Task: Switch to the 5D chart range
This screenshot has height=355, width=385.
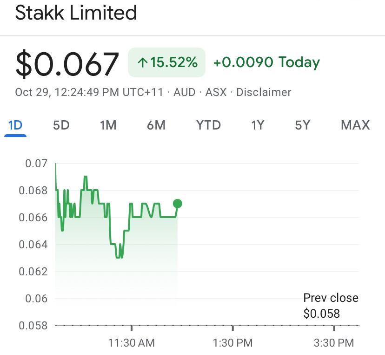Action: pos(61,125)
